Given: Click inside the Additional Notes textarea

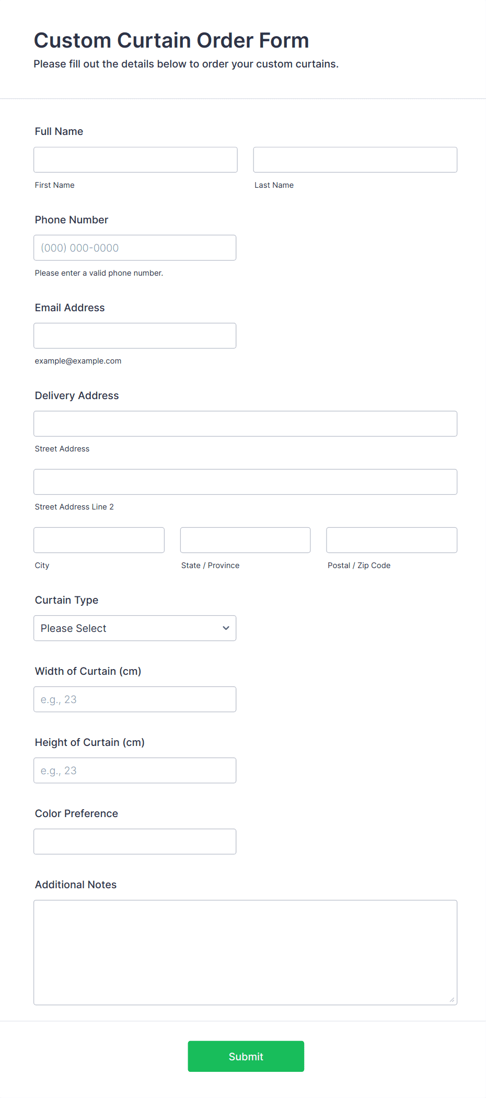Looking at the screenshot, I should (x=245, y=952).
